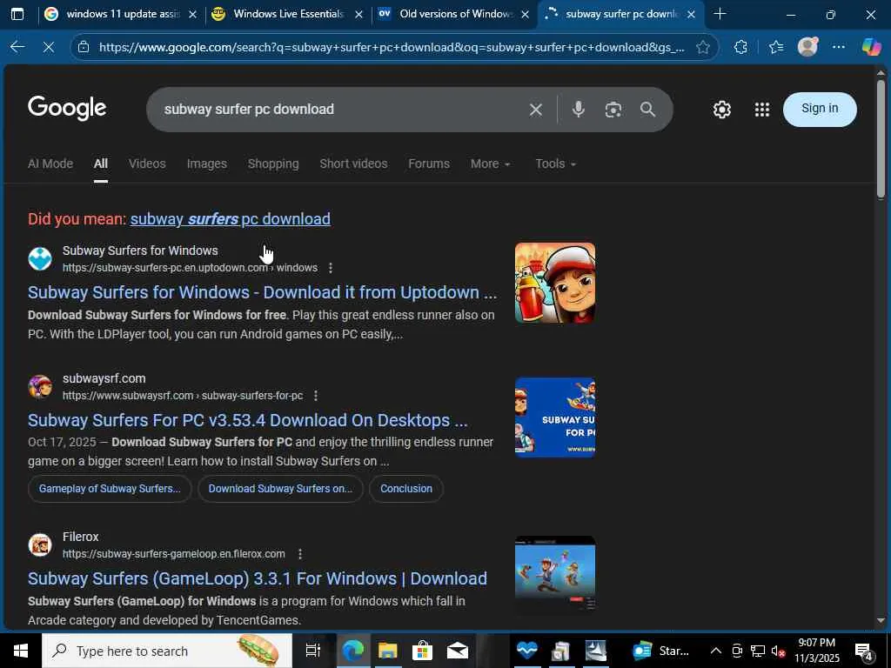Submit search with magnifier icon
This screenshot has height=668, width=891.
pyautogui.click(x=647, y=109)
